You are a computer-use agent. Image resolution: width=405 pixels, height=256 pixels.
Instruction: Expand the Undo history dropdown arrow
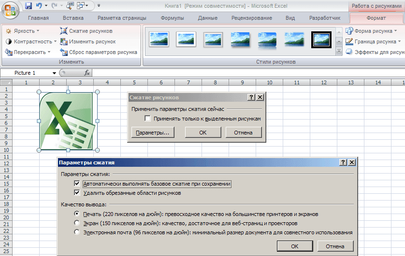tap(46, 5)
